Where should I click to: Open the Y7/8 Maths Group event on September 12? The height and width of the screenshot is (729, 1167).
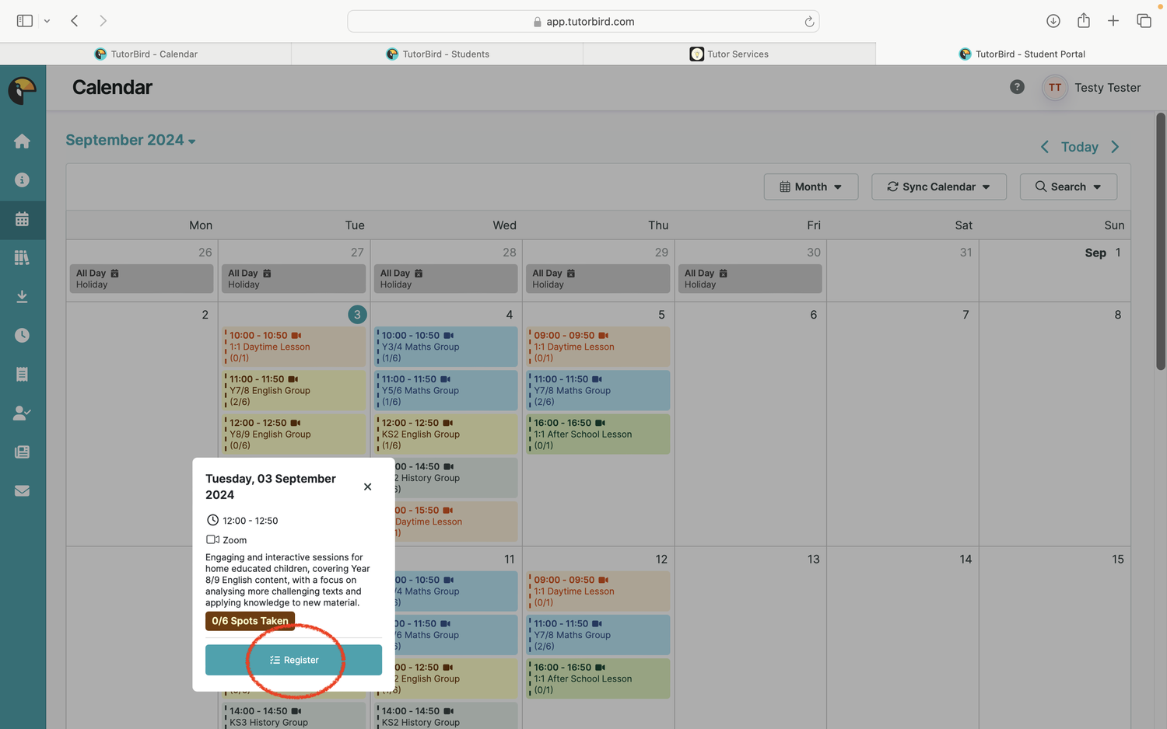[x=598, y=634]
